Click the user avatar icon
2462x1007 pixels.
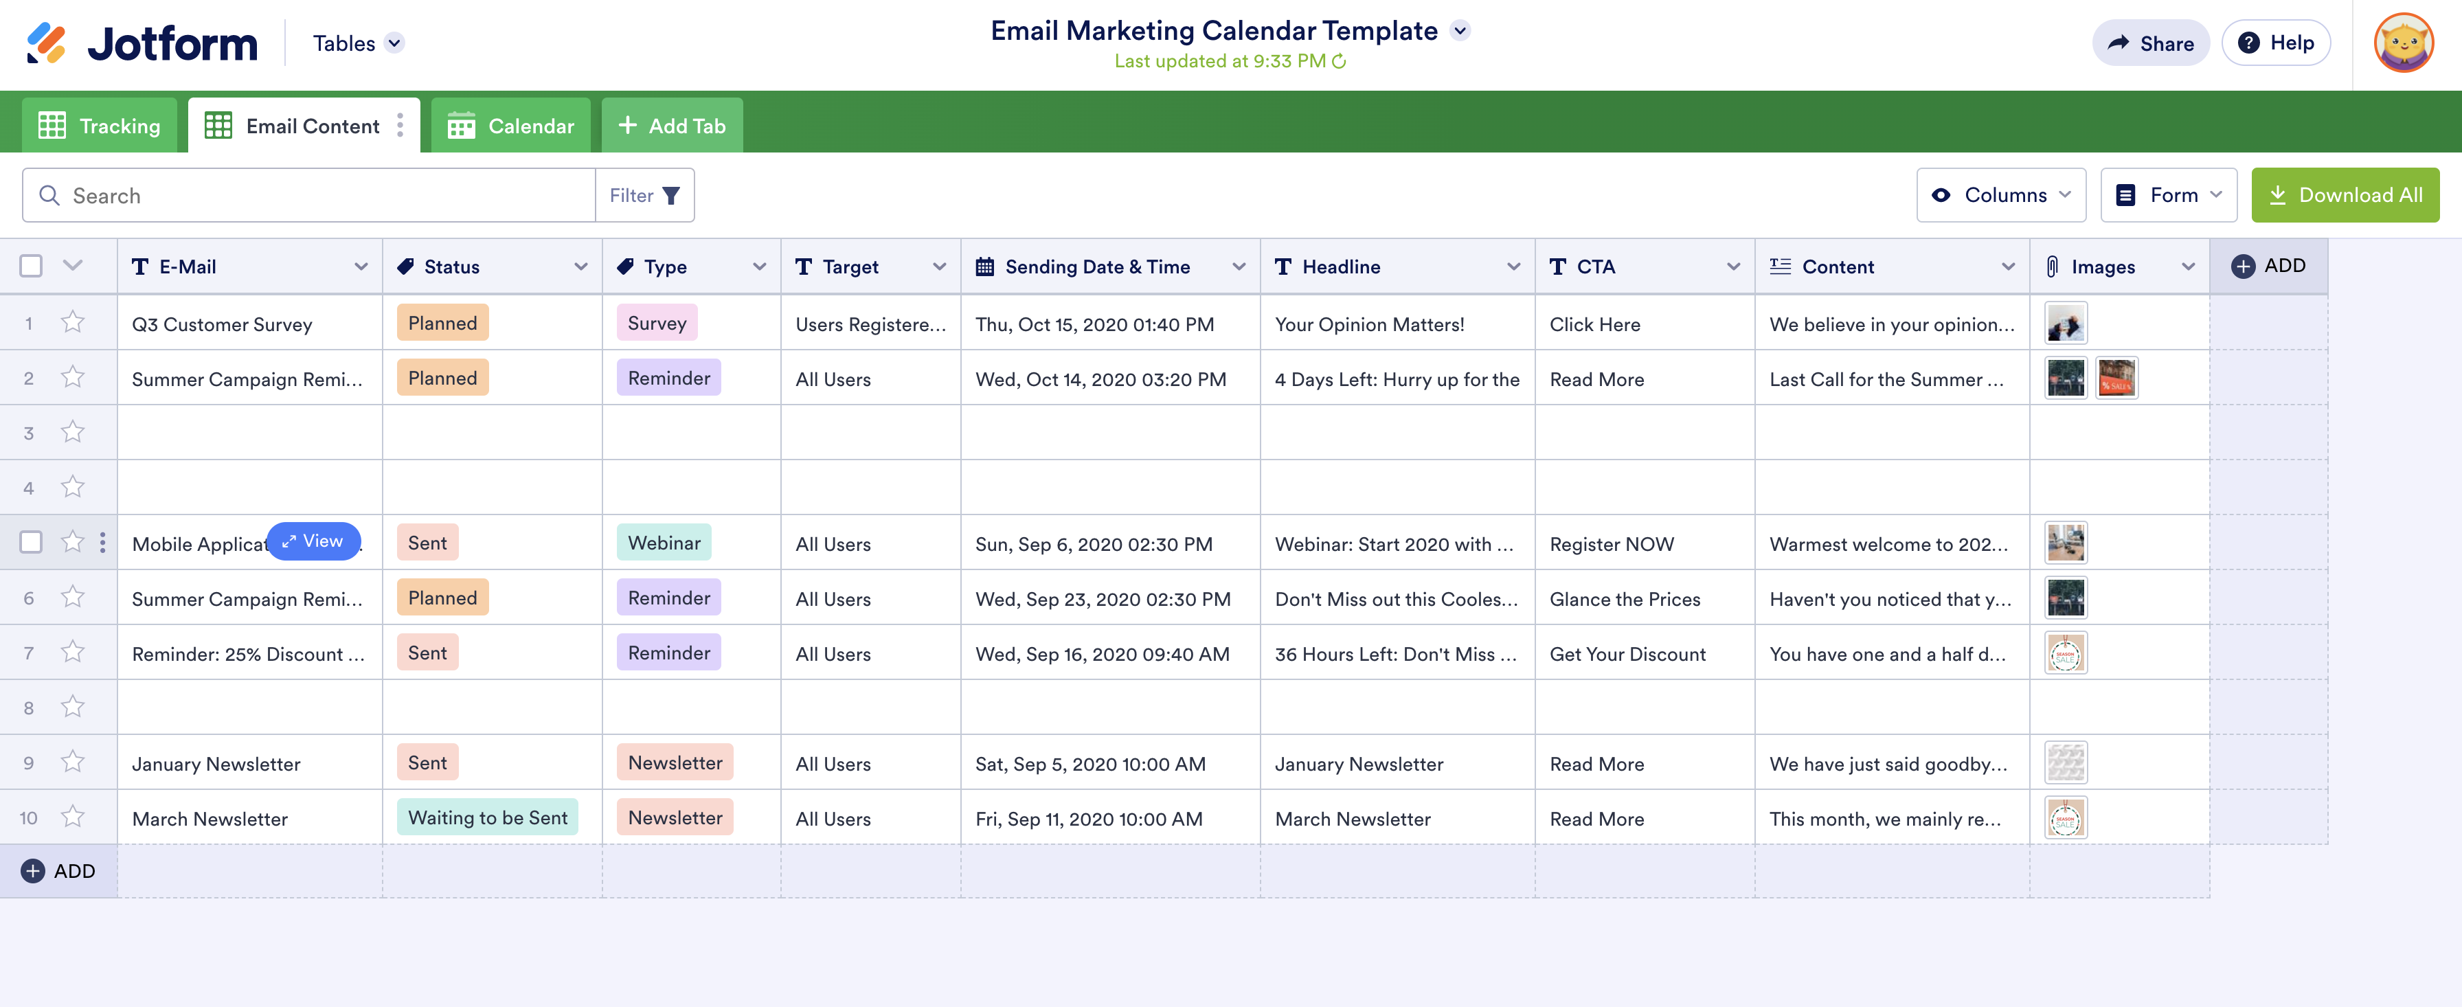pyautogui.click(x=2403, y=43)
